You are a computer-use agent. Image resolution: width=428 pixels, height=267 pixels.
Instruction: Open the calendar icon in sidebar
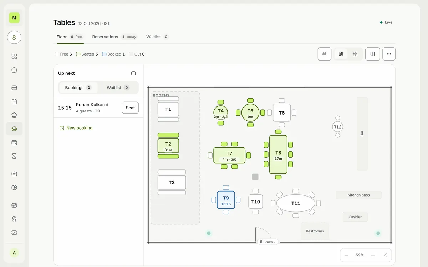[x=14, y=142]
